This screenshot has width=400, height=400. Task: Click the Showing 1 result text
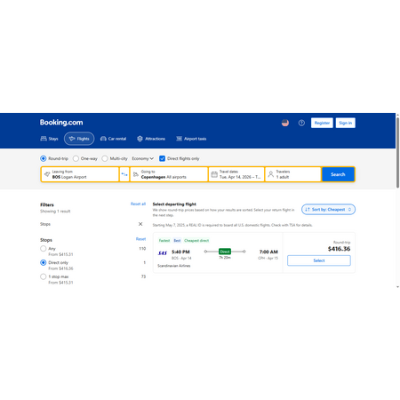click(55, 212)
